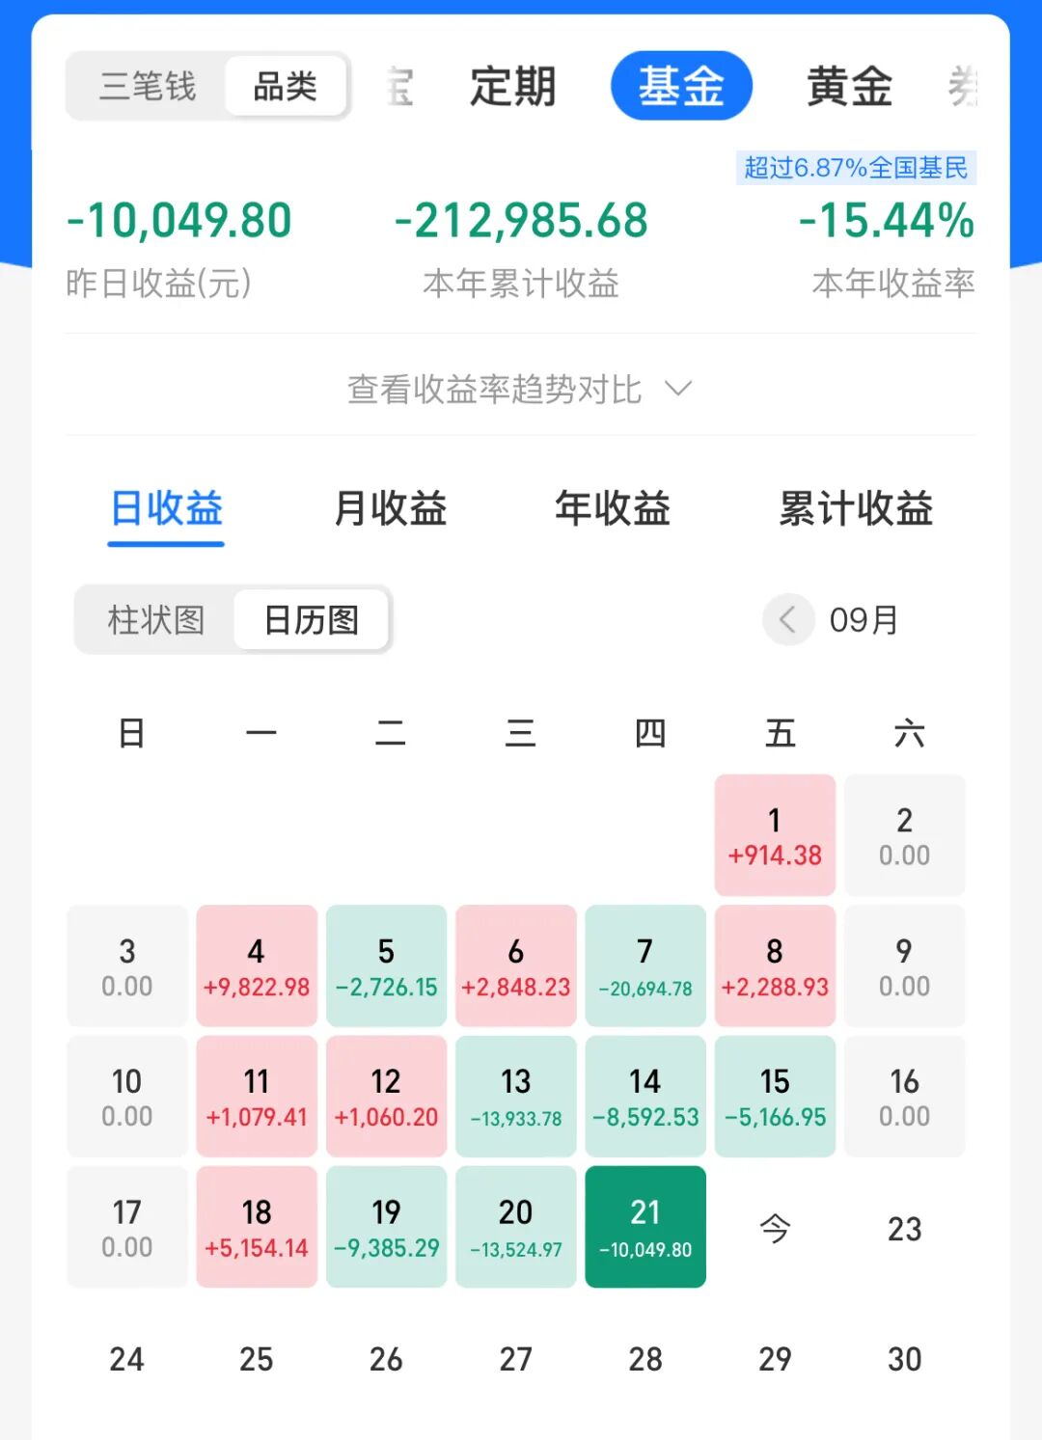Select day 20 with −13,524.97
This screenshot has width=1042, height=1440.
coord(516,1227)
